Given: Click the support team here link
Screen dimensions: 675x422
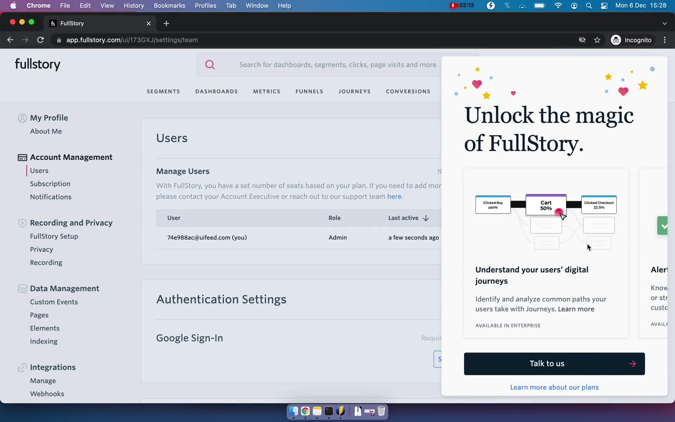Looking at the screenshot, I should (394, 197).
